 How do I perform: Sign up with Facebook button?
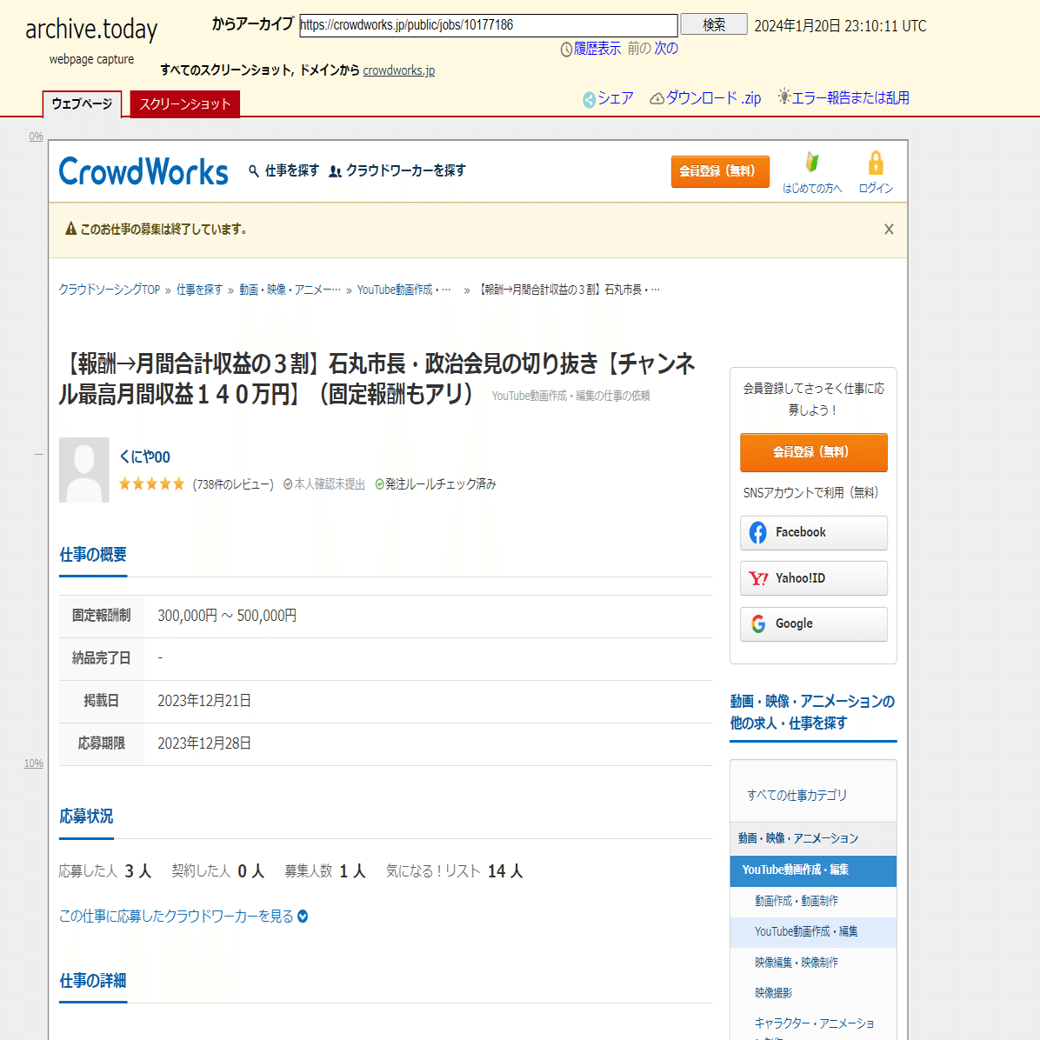tap(814, 532)
